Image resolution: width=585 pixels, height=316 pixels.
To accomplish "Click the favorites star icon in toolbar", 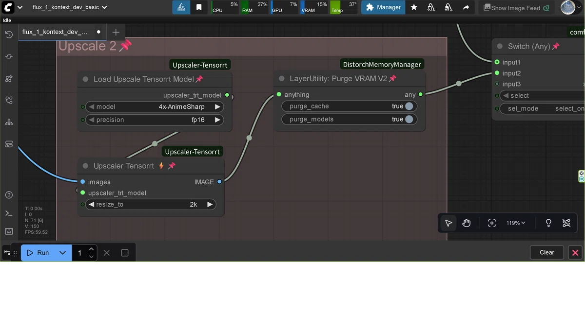I will (414, 7).
